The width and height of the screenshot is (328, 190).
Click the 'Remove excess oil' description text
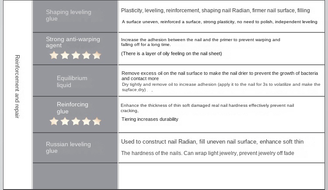pyautogui.click(x=220, y=76)
